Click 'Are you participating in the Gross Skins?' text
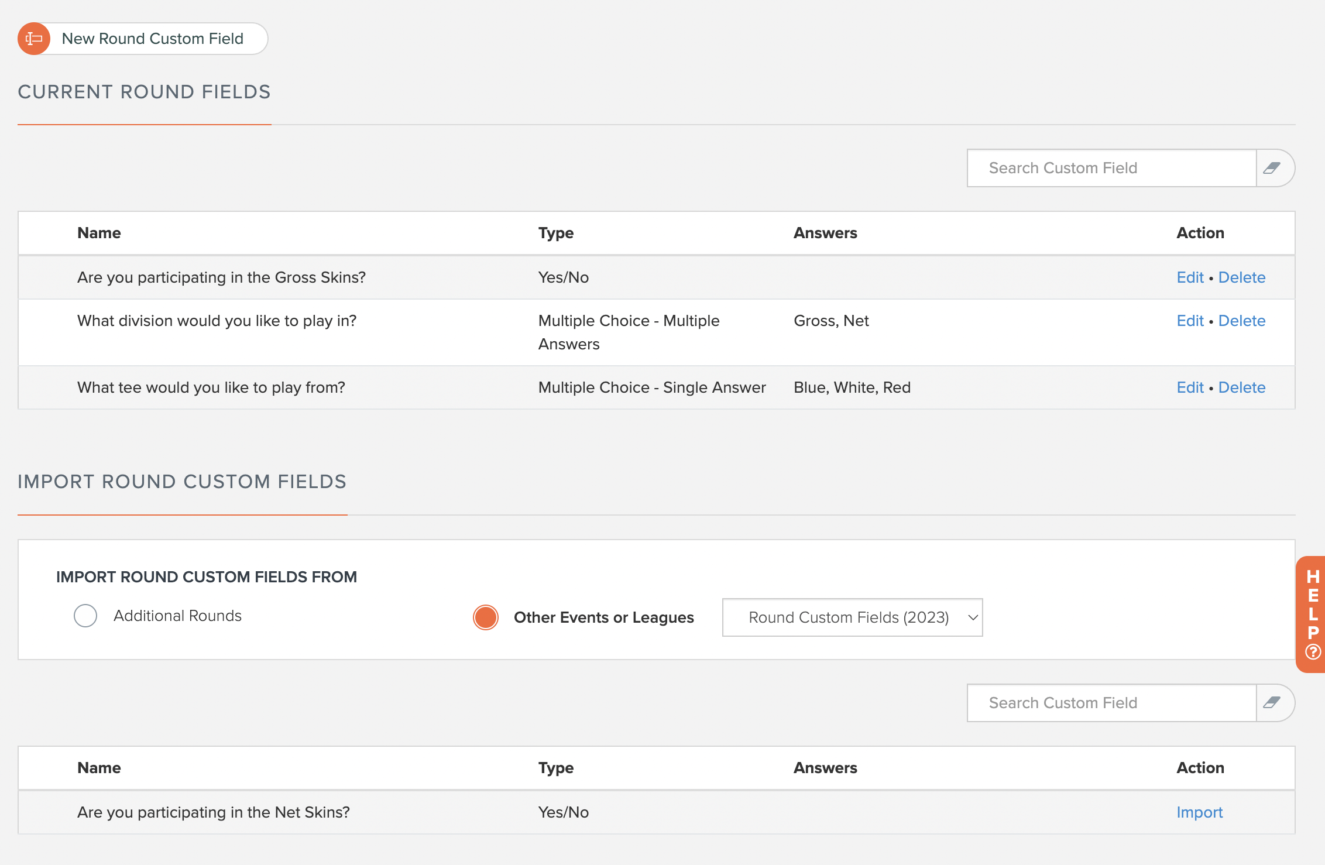This screenshot has height=865, width=1325. point(221,277)
